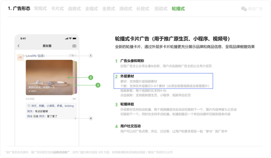Click the 外层素材 heading in highlighted box
271x158 pixels.
tap(127, 76)
